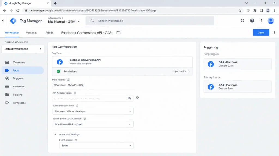Collapse the Advanced Settings section

point(55,134)
